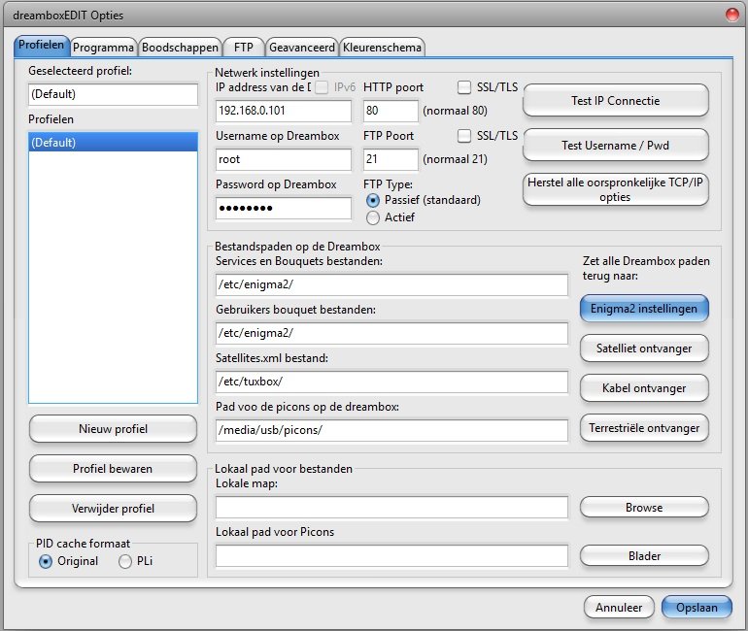Choose PLi PID cache format
Viewport: 748px width, 631px height.
[x=126, y=561]
